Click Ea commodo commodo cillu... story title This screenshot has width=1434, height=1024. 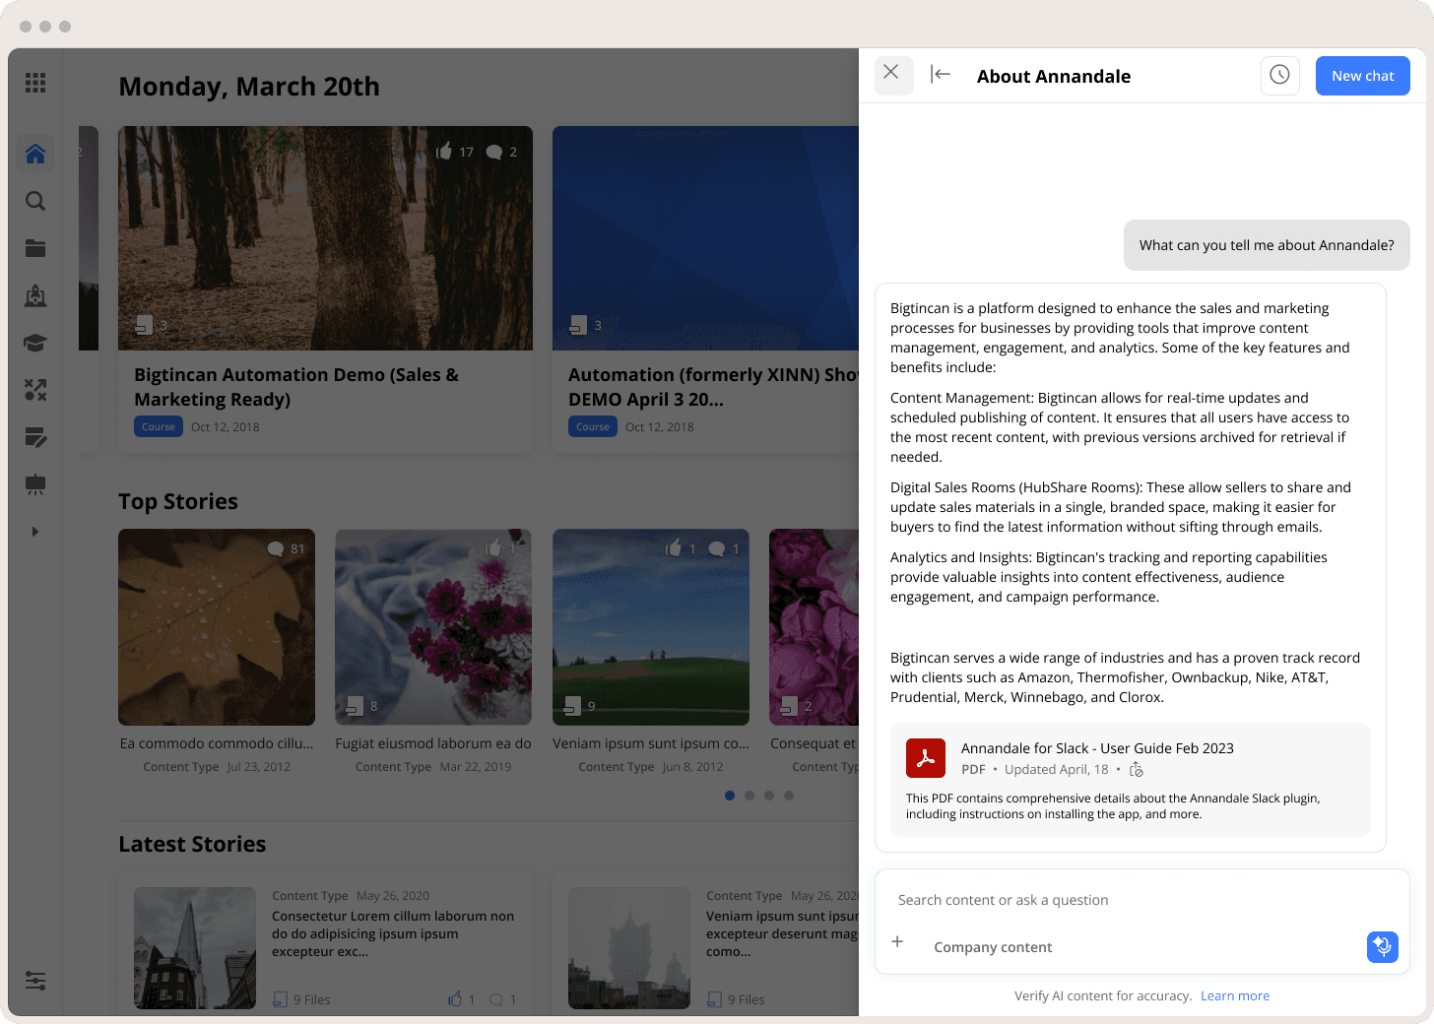217,744
